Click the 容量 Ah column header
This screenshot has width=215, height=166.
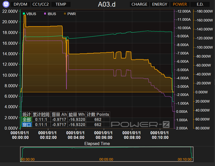pos(59,115)
